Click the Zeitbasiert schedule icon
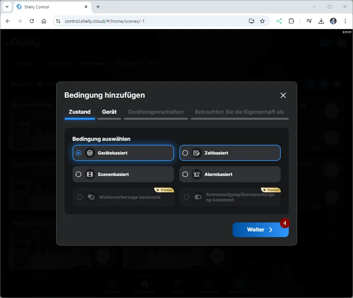Screen dimensions: 353x298 point(196,153)
